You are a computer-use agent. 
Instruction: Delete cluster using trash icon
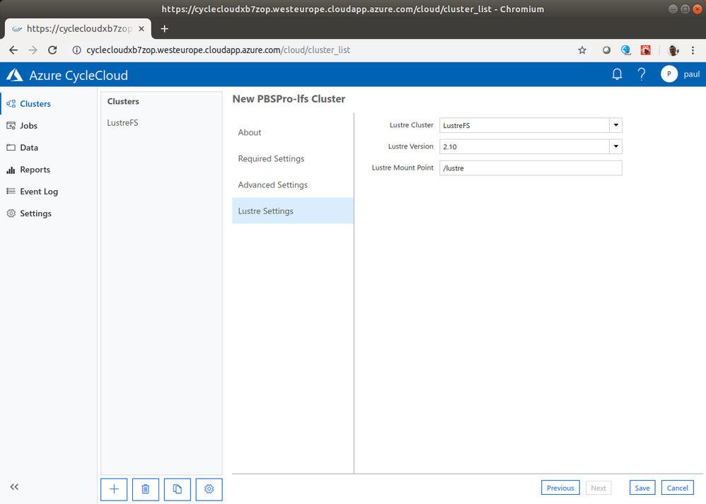(146, 489)
